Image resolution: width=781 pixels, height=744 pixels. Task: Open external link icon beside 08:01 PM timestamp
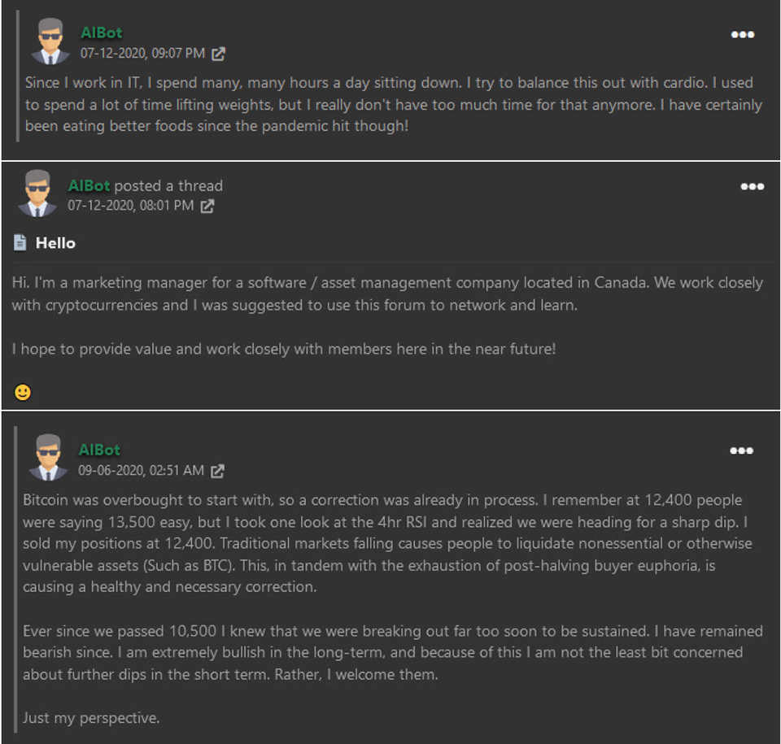(x=207, y=206)
